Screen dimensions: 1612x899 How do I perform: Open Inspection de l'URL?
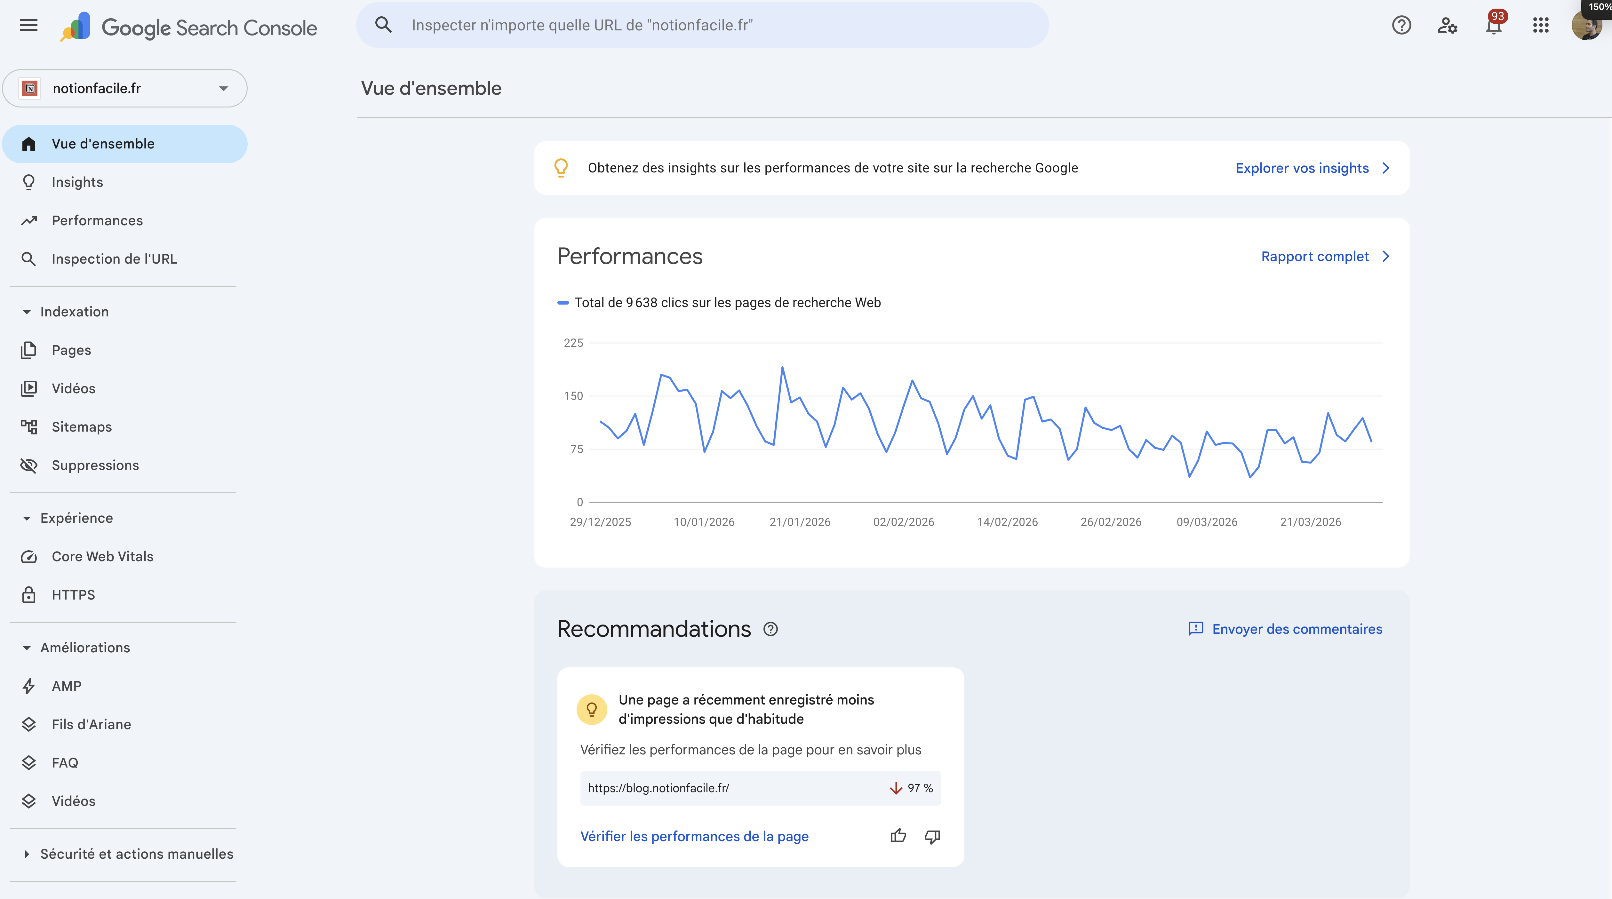(x=125, y=259)
